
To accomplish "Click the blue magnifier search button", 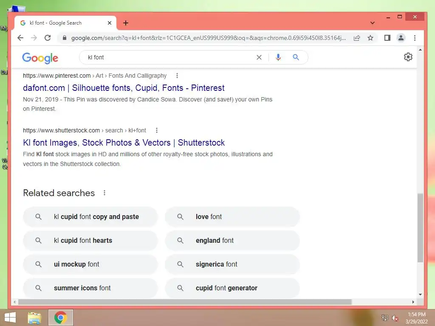I will (296, 57).
